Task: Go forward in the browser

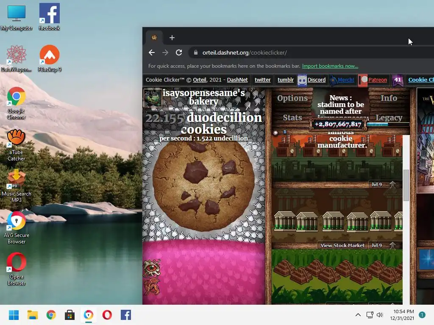Action: (x=165, y=52)
